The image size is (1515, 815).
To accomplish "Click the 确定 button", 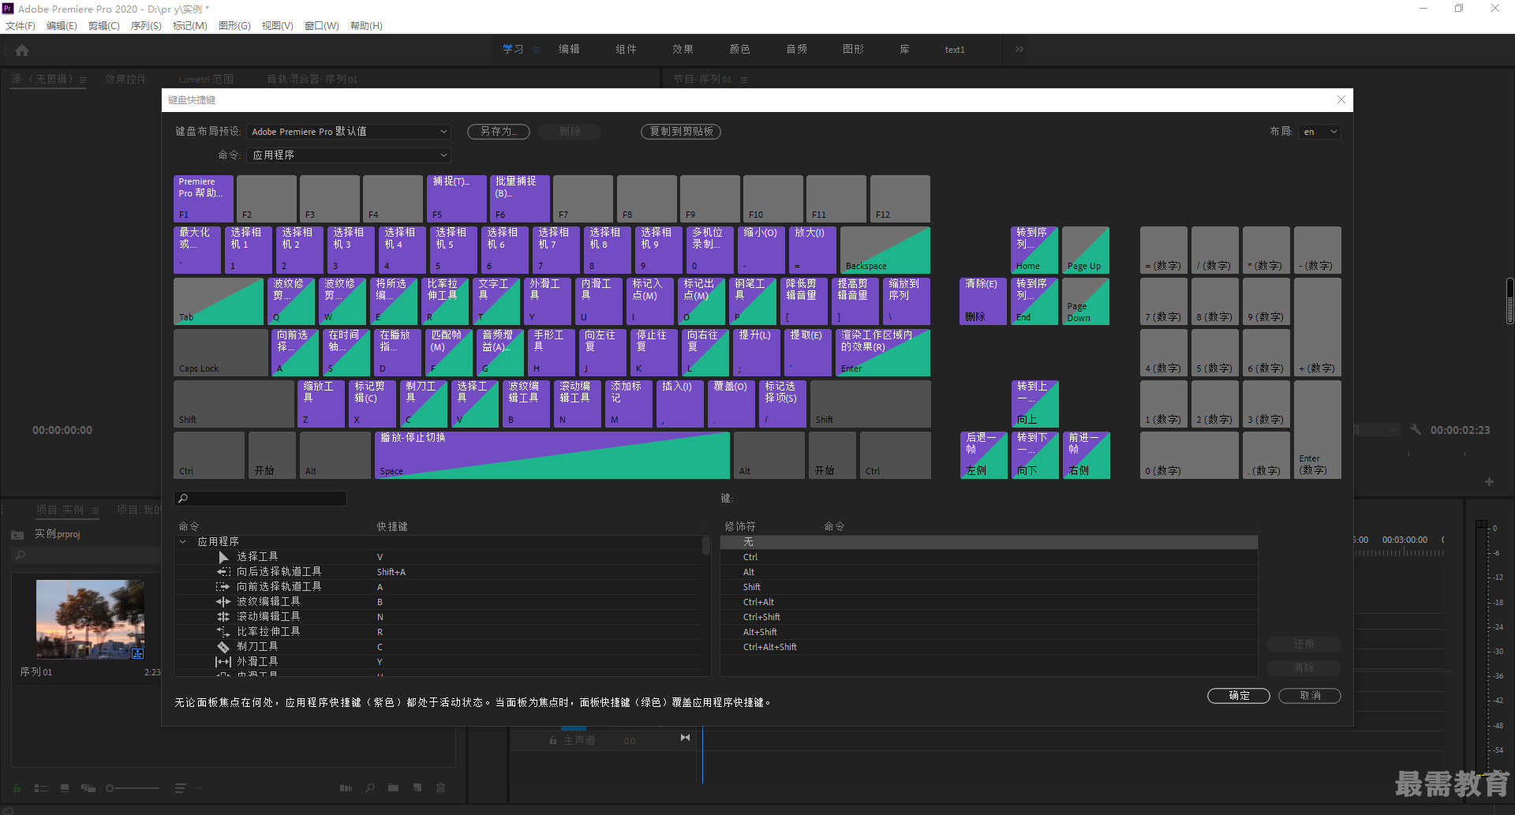I will click(1239, 696).
